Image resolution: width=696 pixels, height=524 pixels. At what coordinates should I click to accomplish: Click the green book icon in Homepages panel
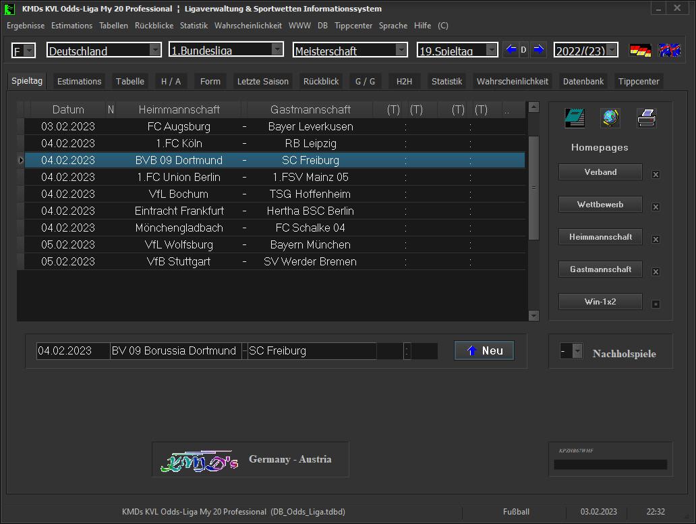tap(575, 118)
